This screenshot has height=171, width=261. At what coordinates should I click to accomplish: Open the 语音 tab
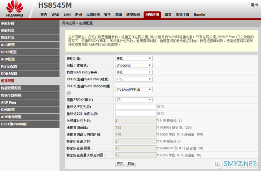(168, 15)
